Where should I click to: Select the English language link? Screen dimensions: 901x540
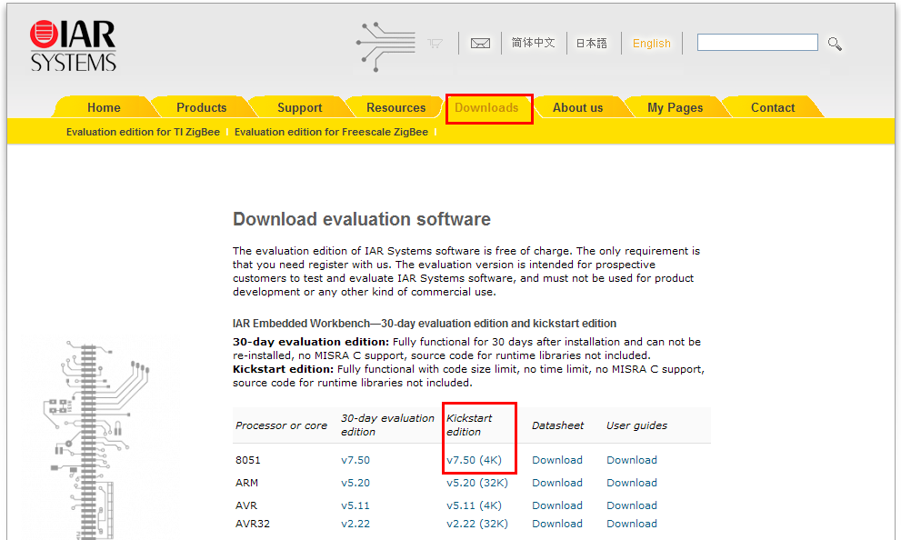coord(652,44)
